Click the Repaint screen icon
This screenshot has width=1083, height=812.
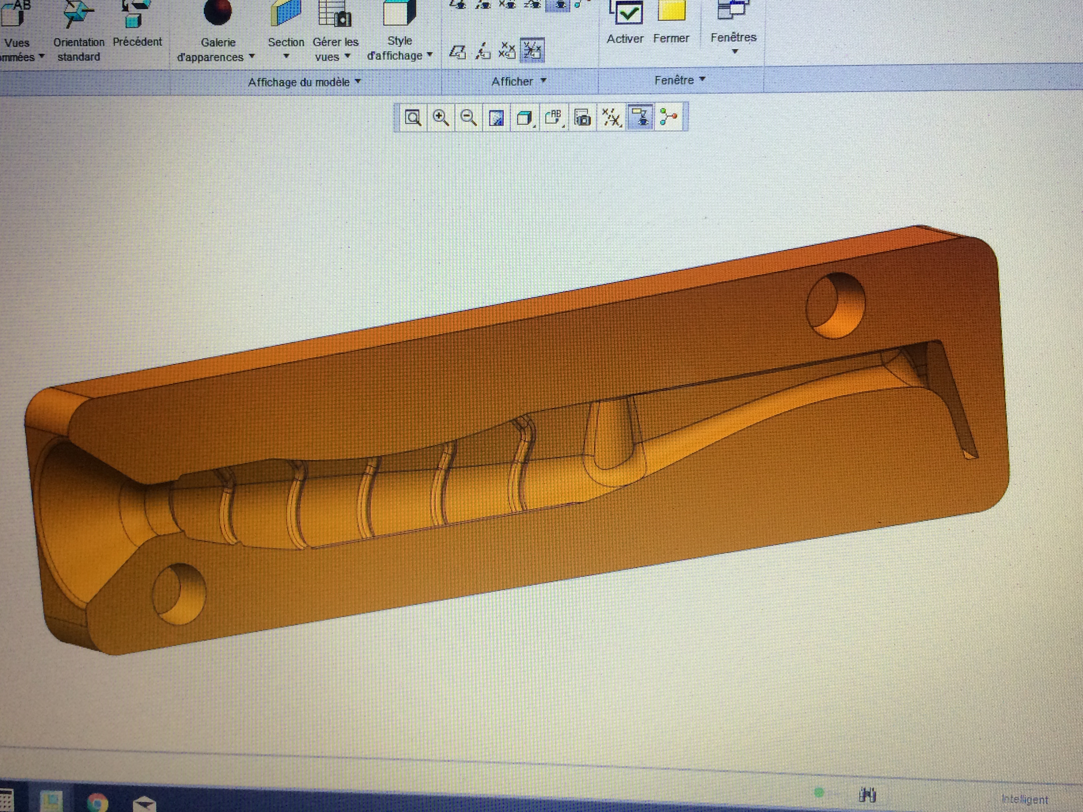pyautogui.click(x=496, y=118)
